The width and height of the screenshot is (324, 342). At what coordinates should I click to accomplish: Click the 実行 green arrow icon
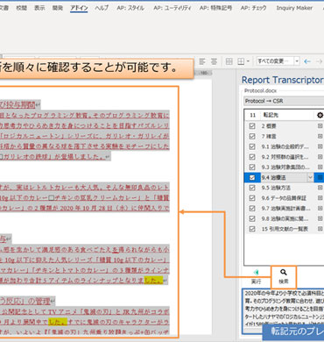[x=257, y=273]
